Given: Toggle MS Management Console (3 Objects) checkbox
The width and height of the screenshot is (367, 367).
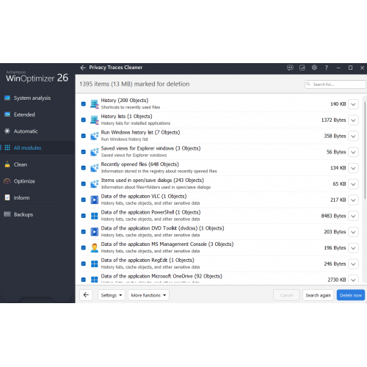Looking at the screenshot, I should pyautogui.click(x=84, y=248).
